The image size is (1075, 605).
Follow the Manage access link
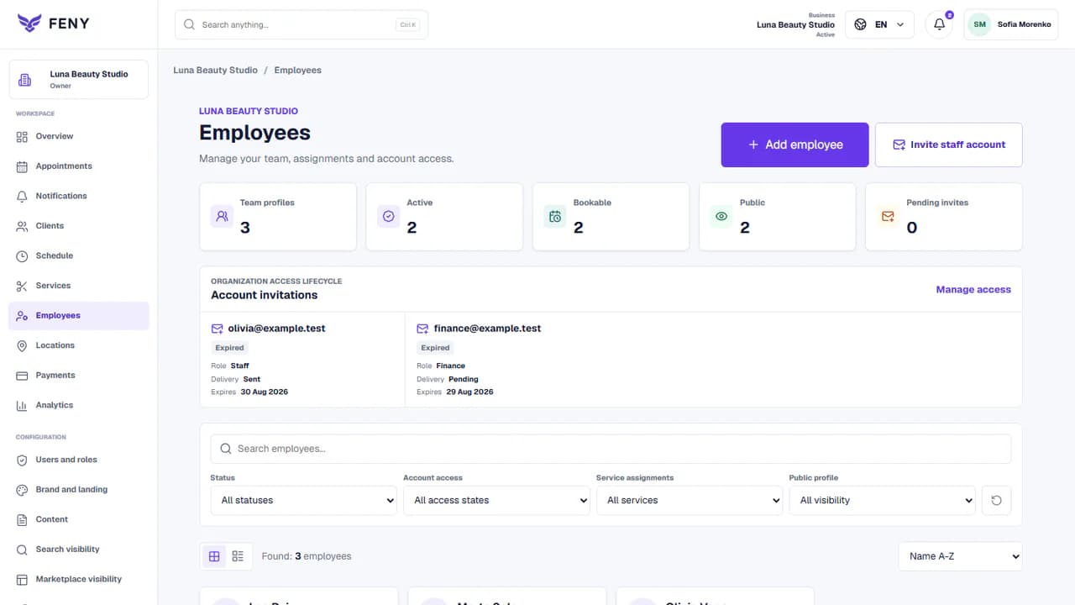pos(973,289)
